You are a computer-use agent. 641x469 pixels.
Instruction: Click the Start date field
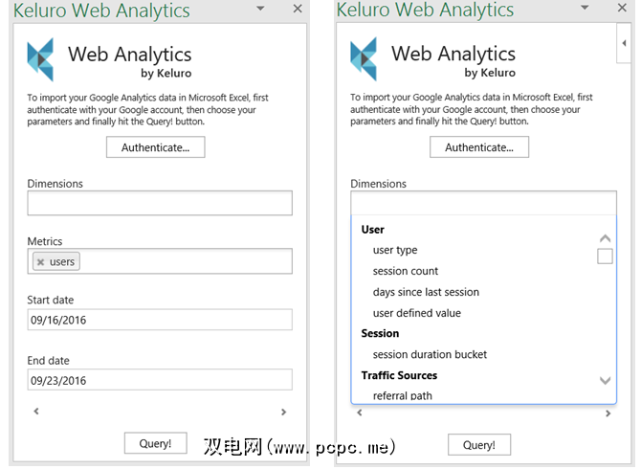tap(159, 320)
